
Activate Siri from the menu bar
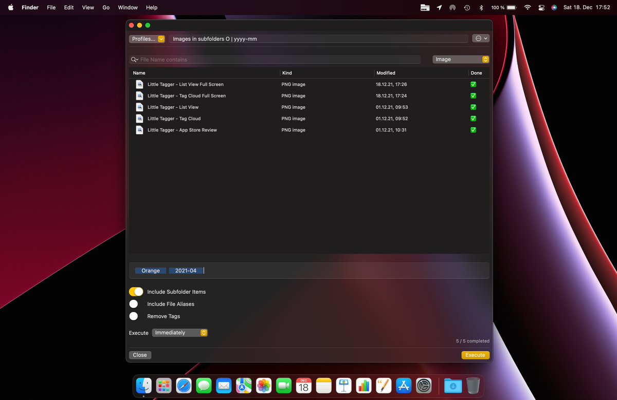click(x=554, y=8)
